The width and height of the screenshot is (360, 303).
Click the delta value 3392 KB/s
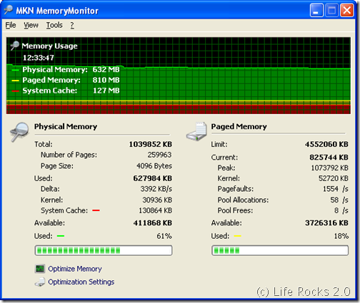[156, 189]
